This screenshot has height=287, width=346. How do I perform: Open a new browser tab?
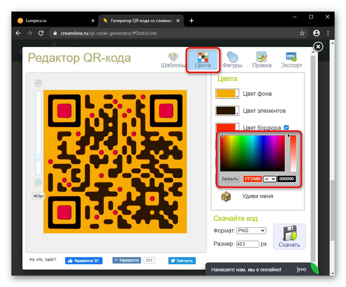point(192,21)
